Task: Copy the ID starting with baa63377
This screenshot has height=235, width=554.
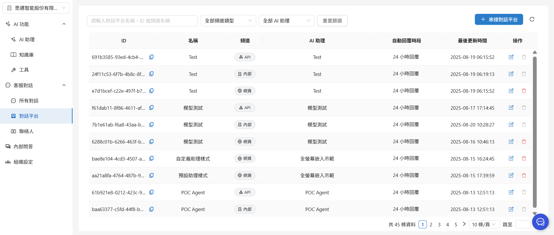Action: coord(151,209)
